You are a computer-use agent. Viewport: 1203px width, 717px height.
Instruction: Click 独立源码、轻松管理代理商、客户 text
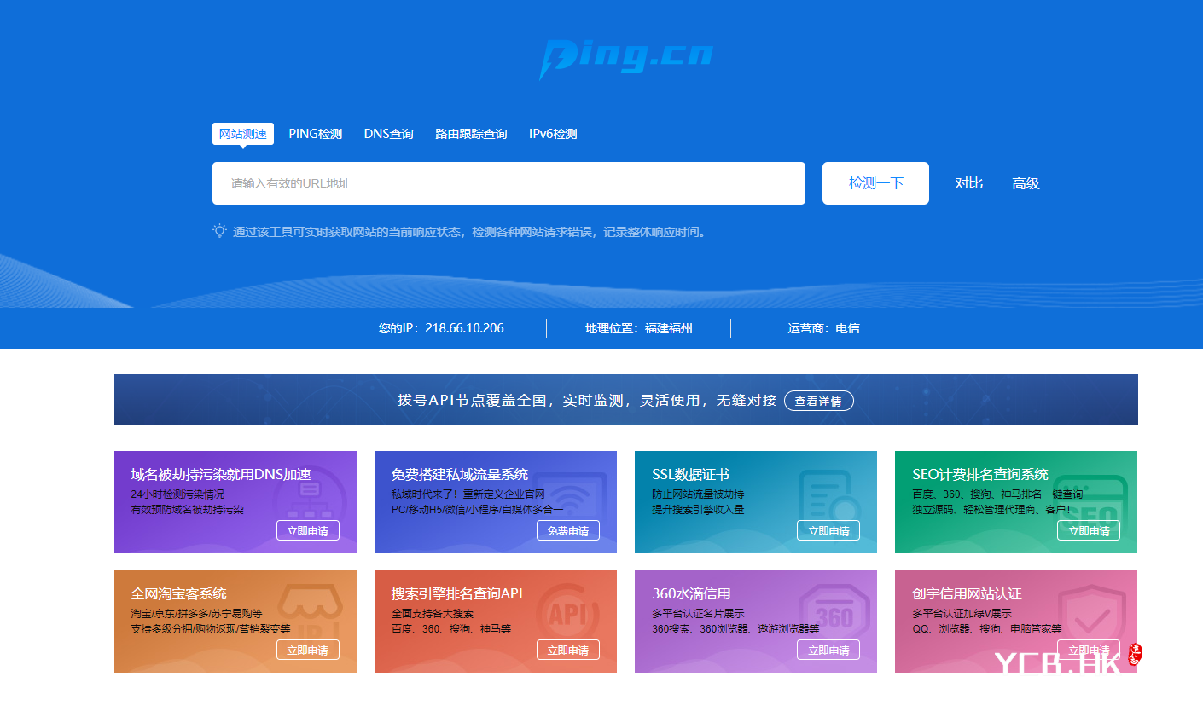click(991, 510)
